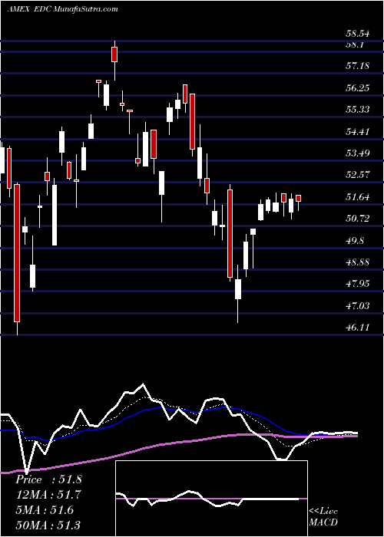Select the 50.72 price level label

click(358, 219)
